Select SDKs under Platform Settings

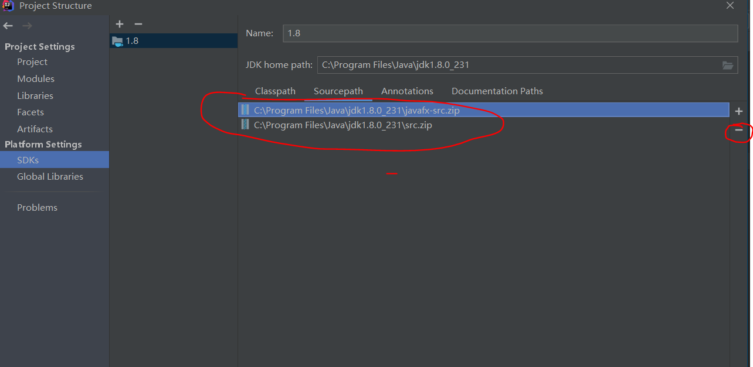(x=55, y=160)
